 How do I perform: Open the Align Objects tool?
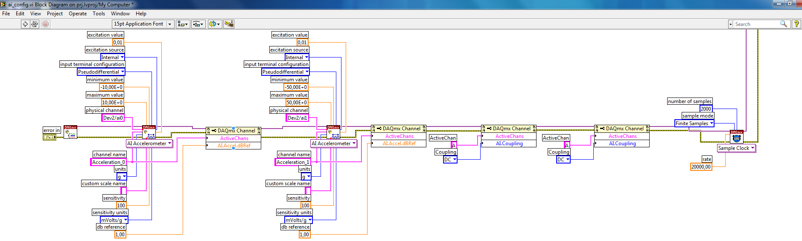pyautogui.click(x=183, y=24)
